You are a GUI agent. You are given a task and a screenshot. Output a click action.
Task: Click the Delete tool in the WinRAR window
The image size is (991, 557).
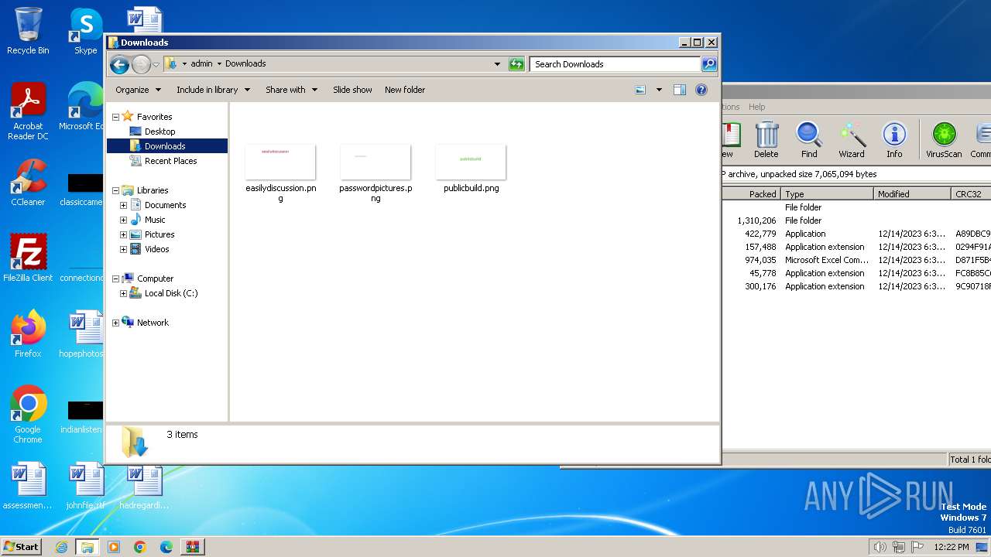(x=766, y=139)
